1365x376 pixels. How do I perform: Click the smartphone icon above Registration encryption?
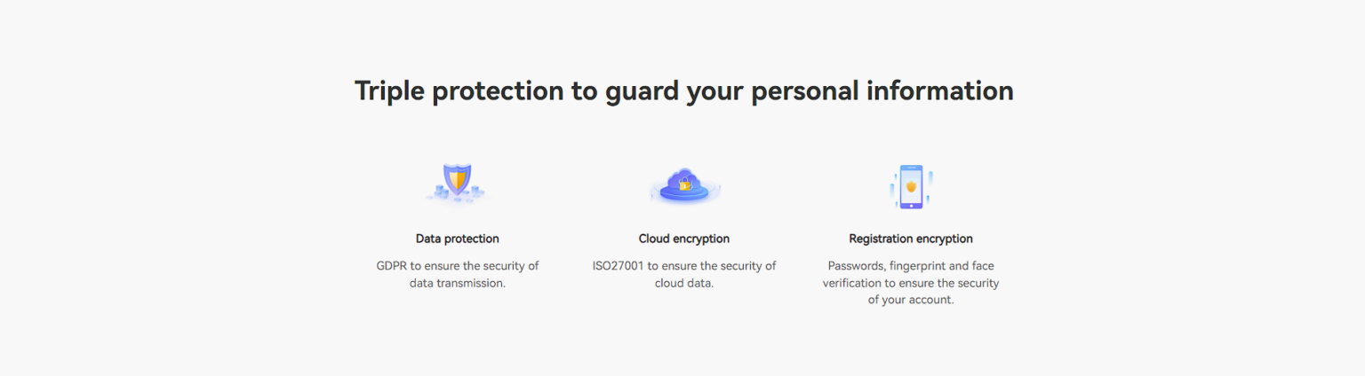pyautogui.click(x=911, y=186)
